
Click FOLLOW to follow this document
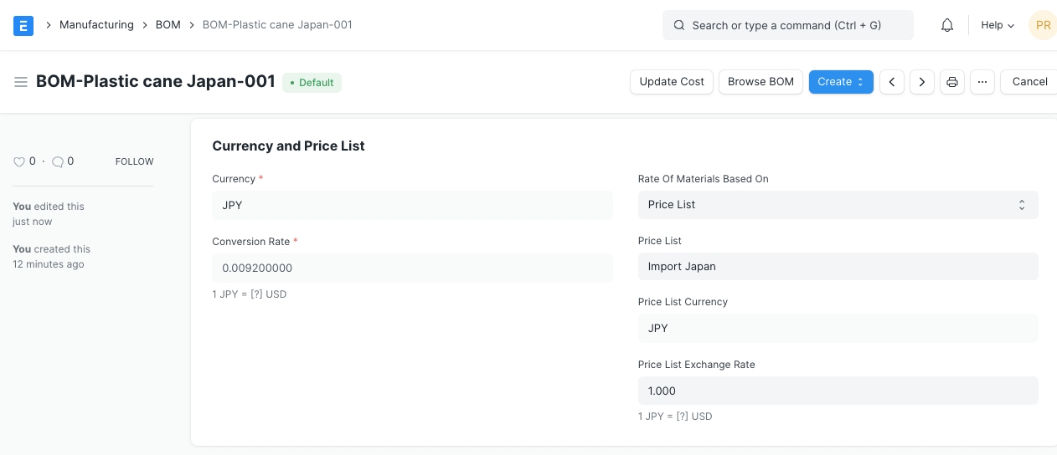click(x=134, y=161)
